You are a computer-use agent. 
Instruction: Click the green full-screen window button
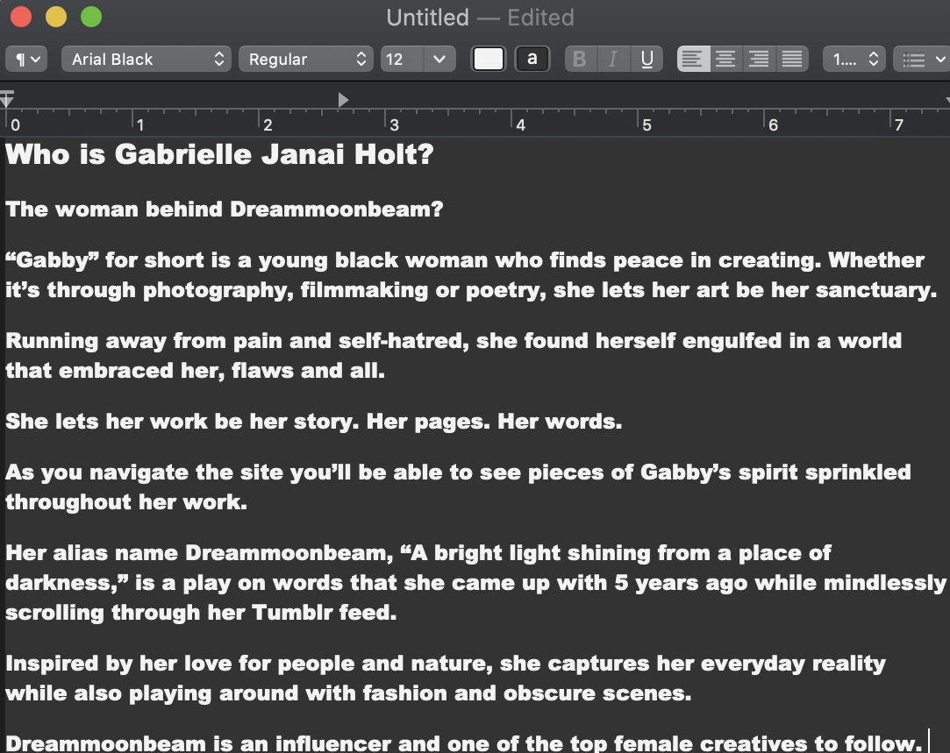click(x=90, y=17)
